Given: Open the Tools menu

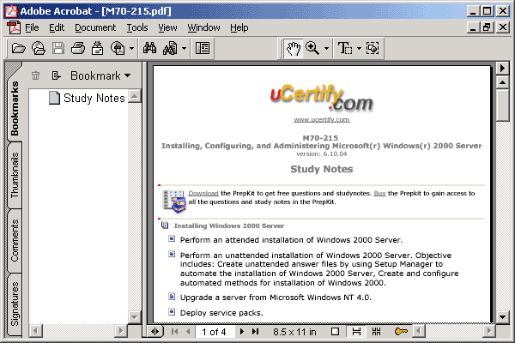Looking at the screenshot, I should 137,28.
